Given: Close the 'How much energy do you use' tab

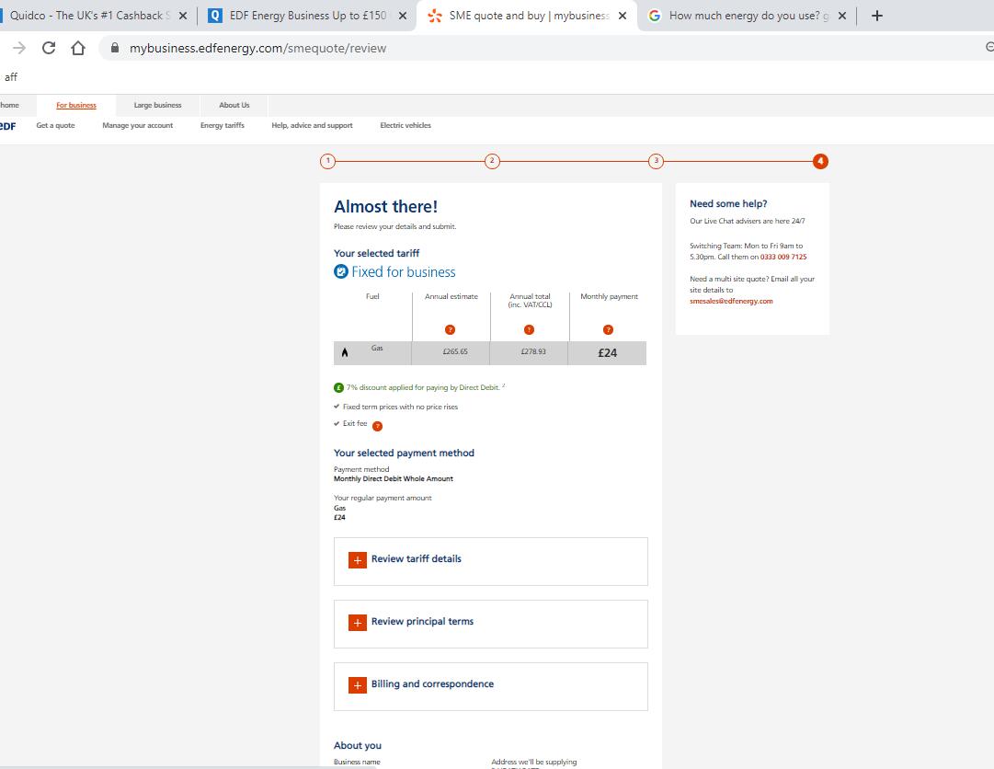Looking at the screenshot, I should pyautogui.click(x=842, y=16).
